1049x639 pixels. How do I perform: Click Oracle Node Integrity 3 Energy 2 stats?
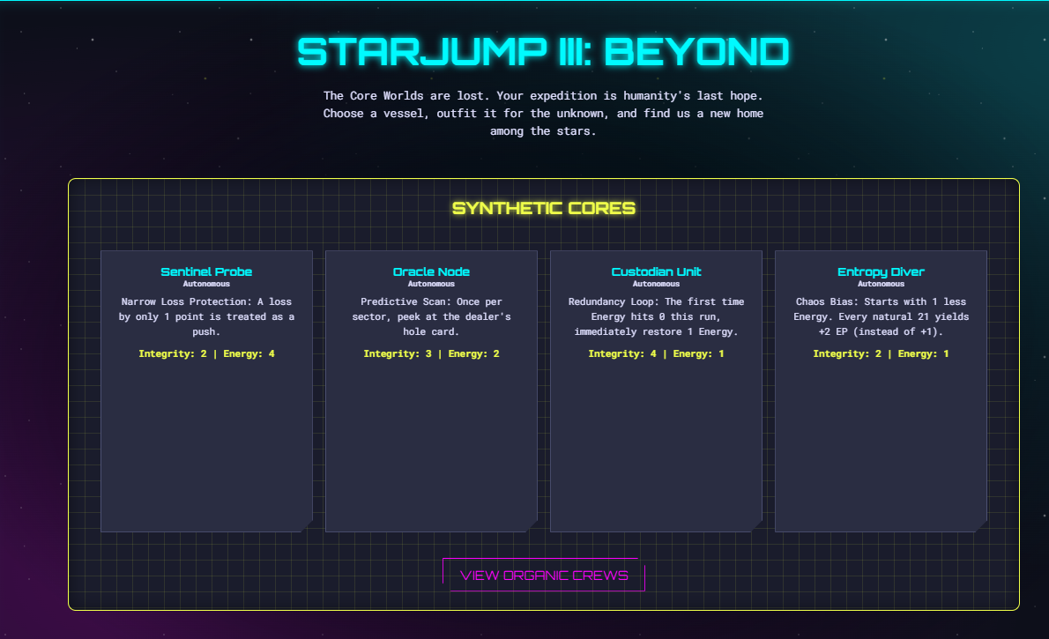click(x=432, y=353)
